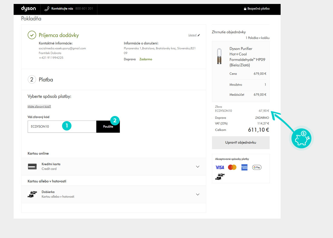The width and height of the screenshot is (333, 238).
Task: Click the American Express logo
Action: 244,167
